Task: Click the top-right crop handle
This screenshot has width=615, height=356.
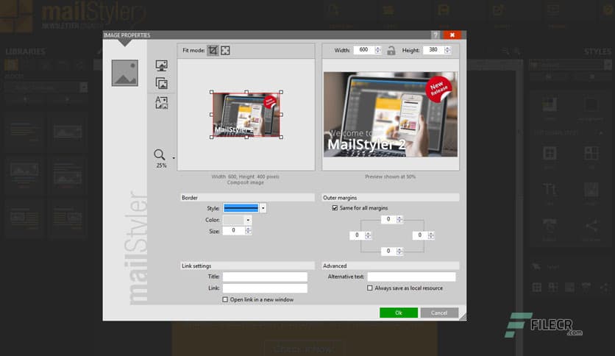Action: pos(281,92)
